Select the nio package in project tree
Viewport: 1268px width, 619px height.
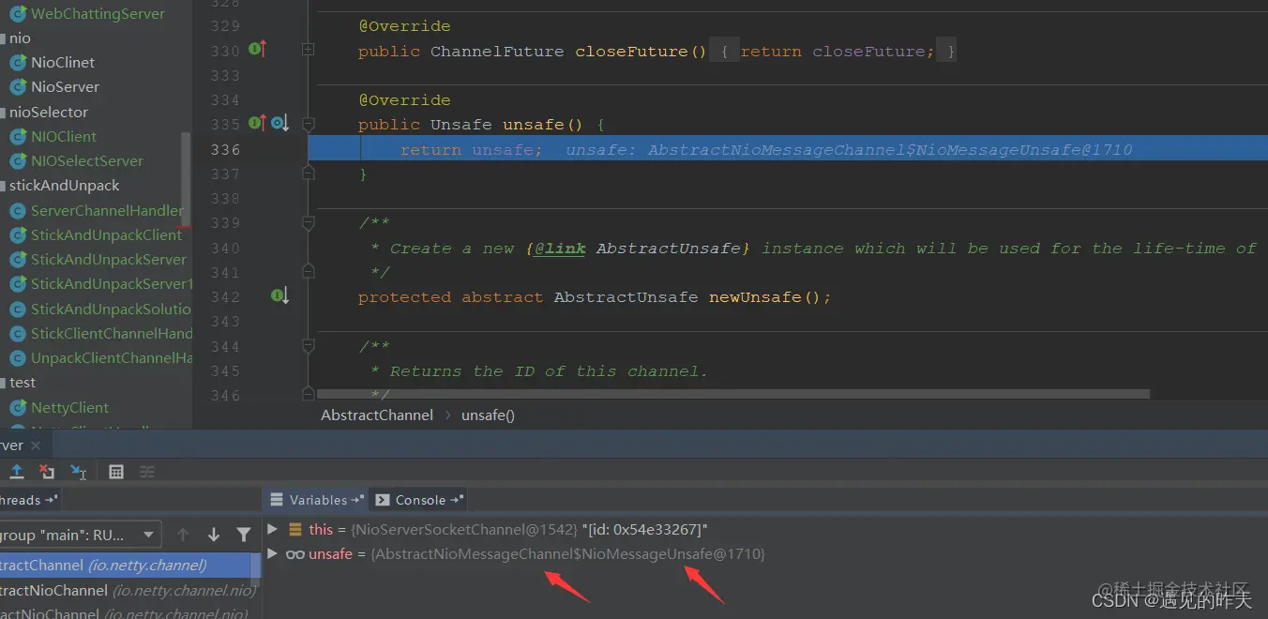tap(20, 38)
